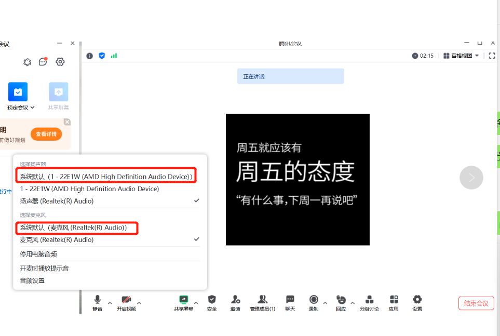Open 分组讨论 breakout rooms
500x336 pixels.
369,303
